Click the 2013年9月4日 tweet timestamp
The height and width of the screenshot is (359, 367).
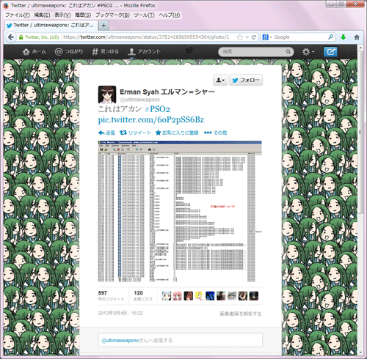[x=120, y=314]
